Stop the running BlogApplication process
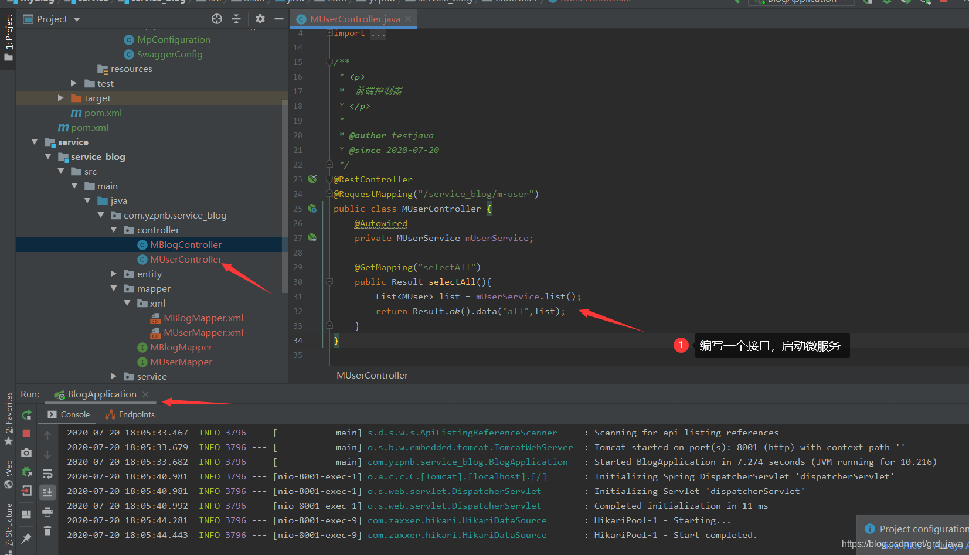 pos(26,433)
